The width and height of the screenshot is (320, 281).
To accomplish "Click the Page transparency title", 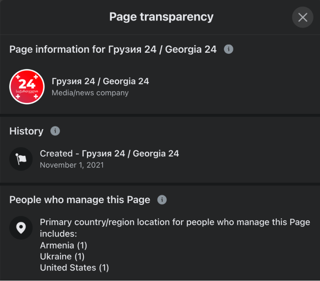I will click(161, 17).
